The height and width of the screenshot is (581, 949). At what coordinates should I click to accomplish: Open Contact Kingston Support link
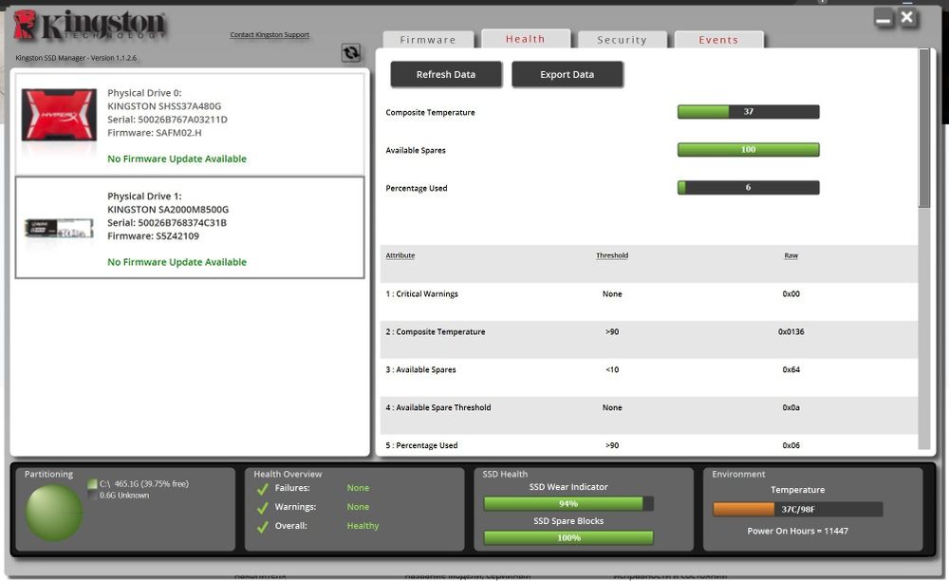(270, 34)
